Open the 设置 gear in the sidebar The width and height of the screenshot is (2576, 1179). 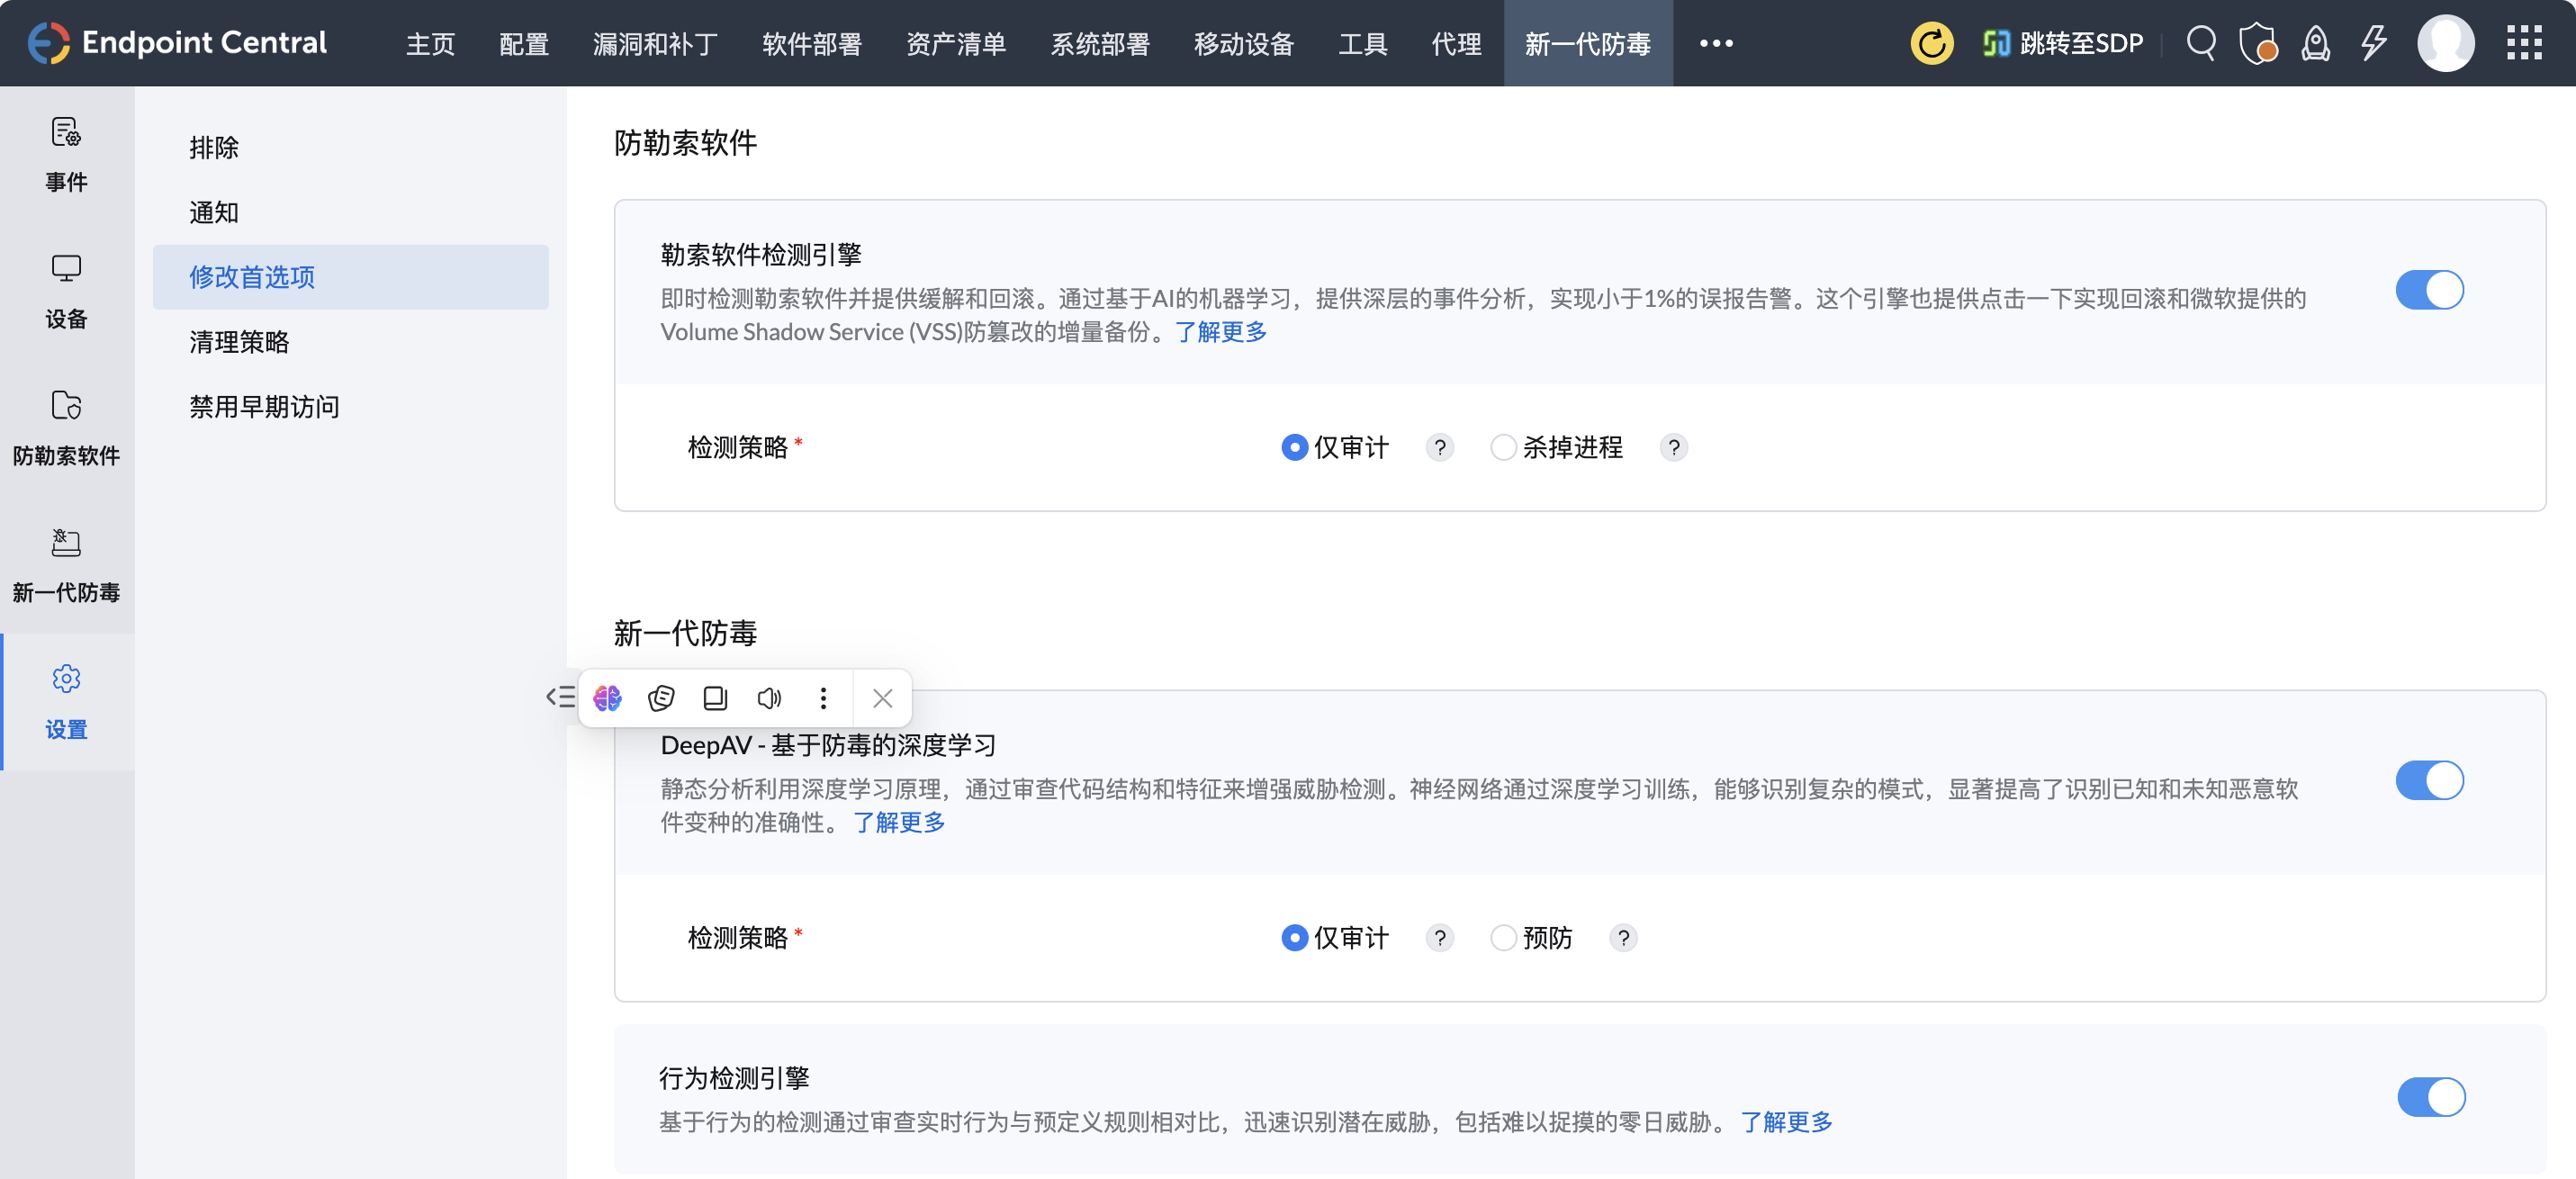tap(66, 701)
